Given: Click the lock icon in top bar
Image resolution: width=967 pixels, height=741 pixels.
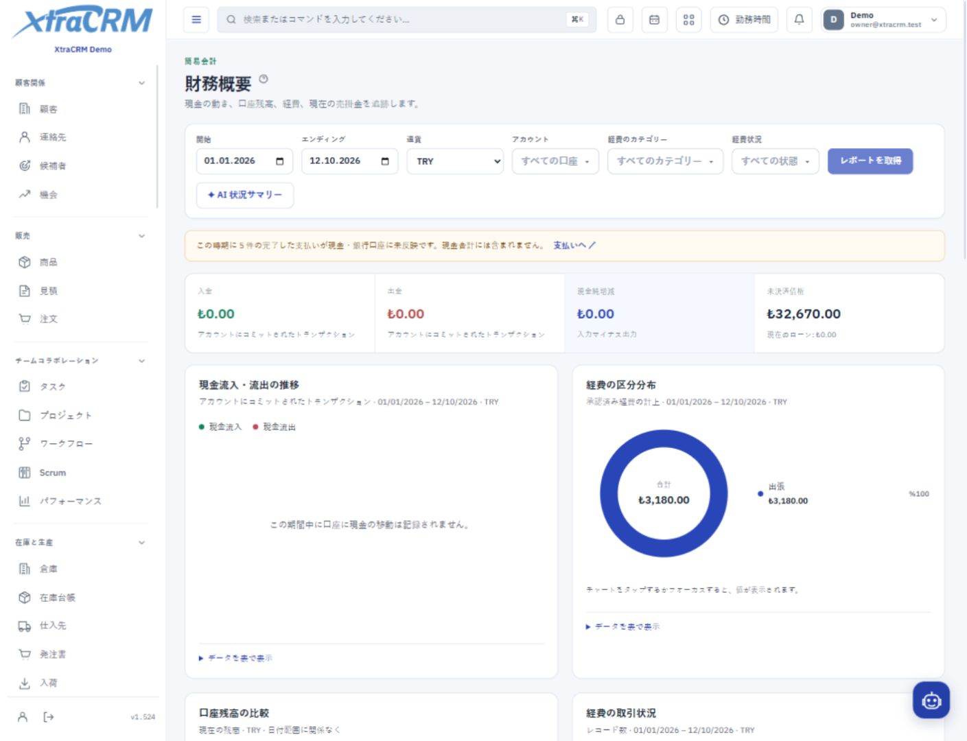Looking at the screenshot, I should pyautogui.click(x=620, y=20).
